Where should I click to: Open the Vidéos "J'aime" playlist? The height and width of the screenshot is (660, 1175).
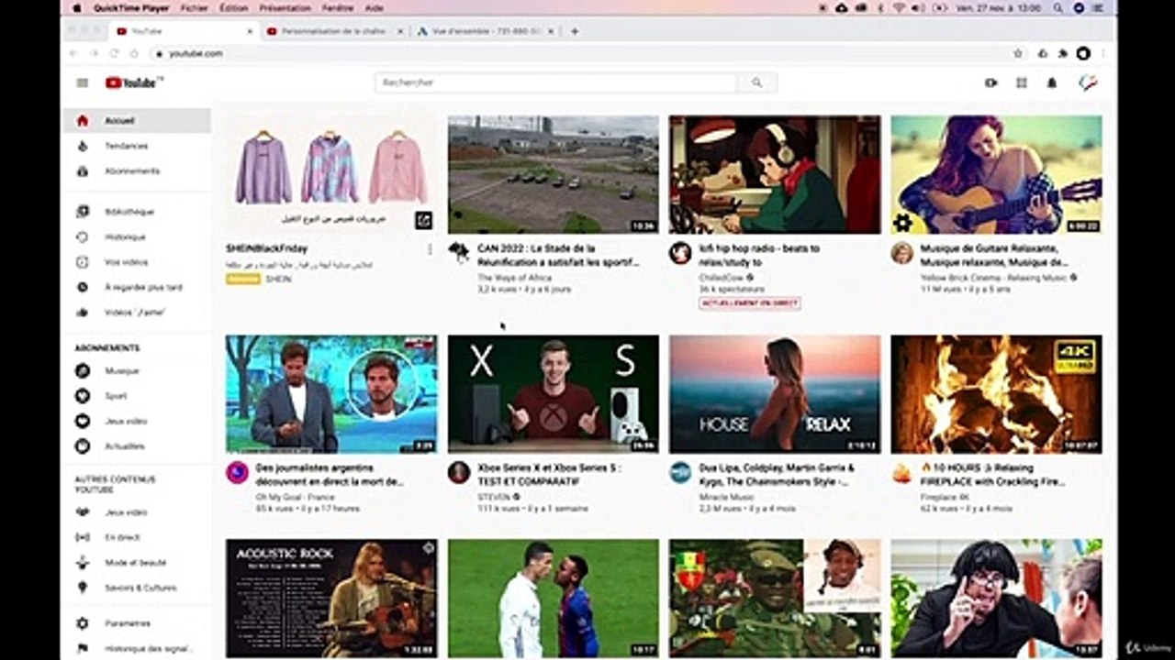[x=137, y=312]
